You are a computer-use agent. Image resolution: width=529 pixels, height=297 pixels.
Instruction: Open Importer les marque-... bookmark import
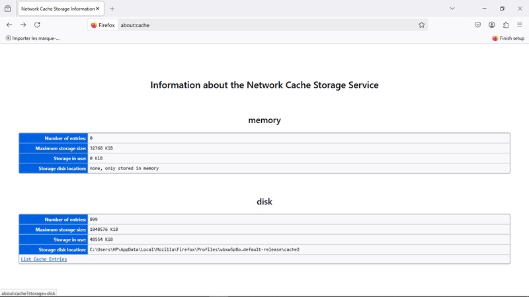click(x=32, y=38)
